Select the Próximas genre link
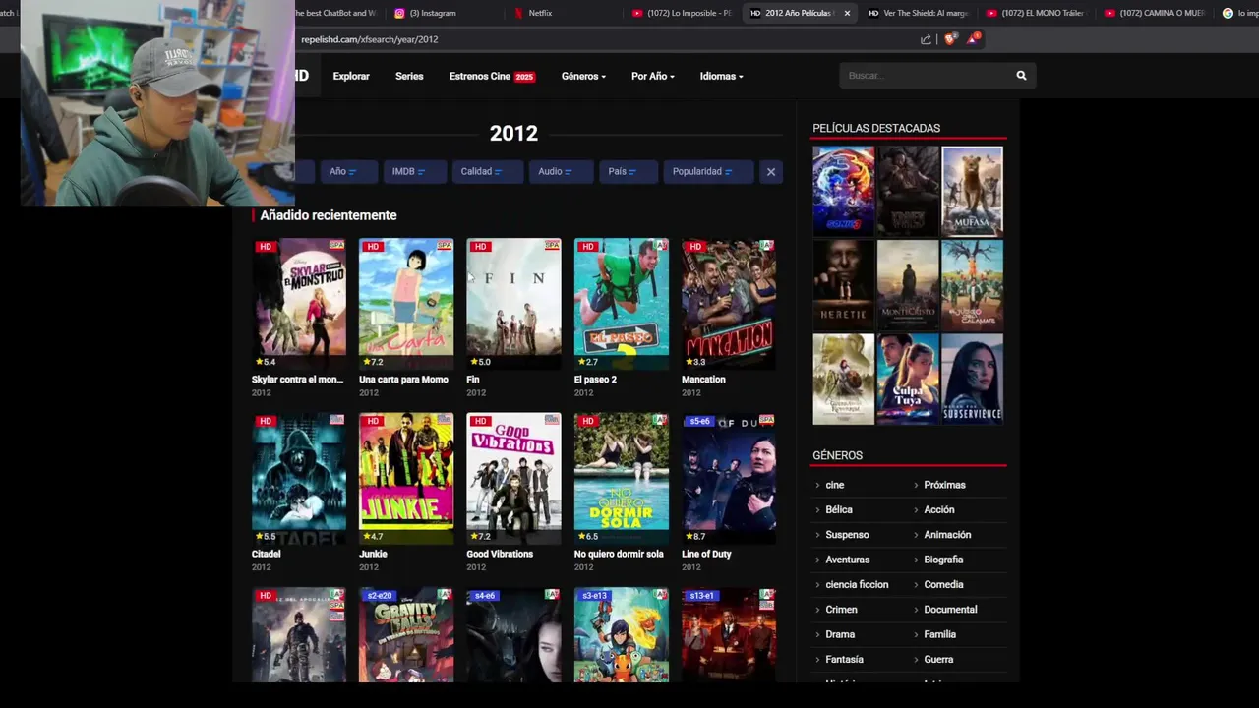 click(944, 485)
